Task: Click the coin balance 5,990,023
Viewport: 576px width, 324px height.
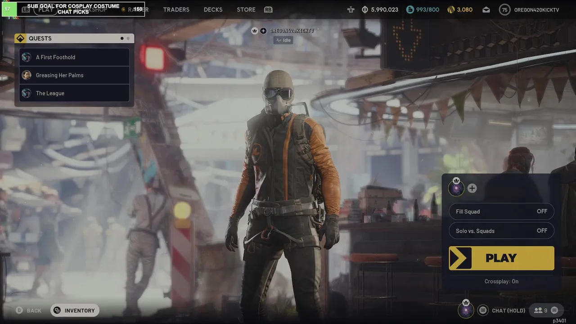Action: (384, 9)
